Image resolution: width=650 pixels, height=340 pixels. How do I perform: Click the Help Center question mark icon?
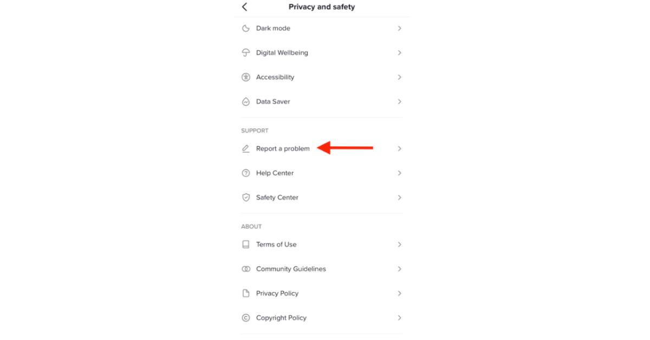(x=245, y=173)
